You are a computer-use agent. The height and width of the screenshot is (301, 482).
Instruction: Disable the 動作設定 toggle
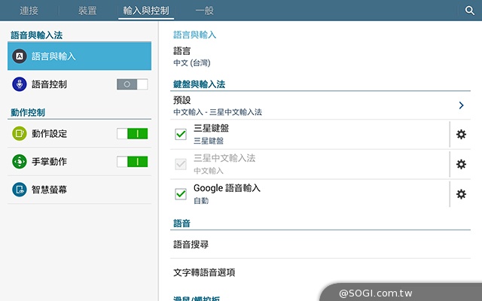(133, 134)
